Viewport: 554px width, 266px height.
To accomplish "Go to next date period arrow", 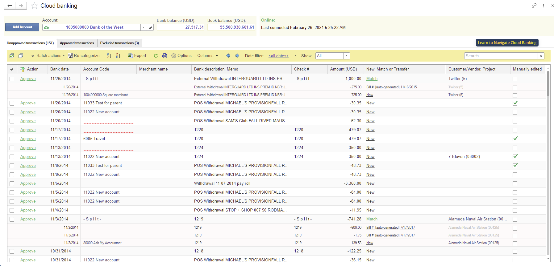I will (237, 56).
